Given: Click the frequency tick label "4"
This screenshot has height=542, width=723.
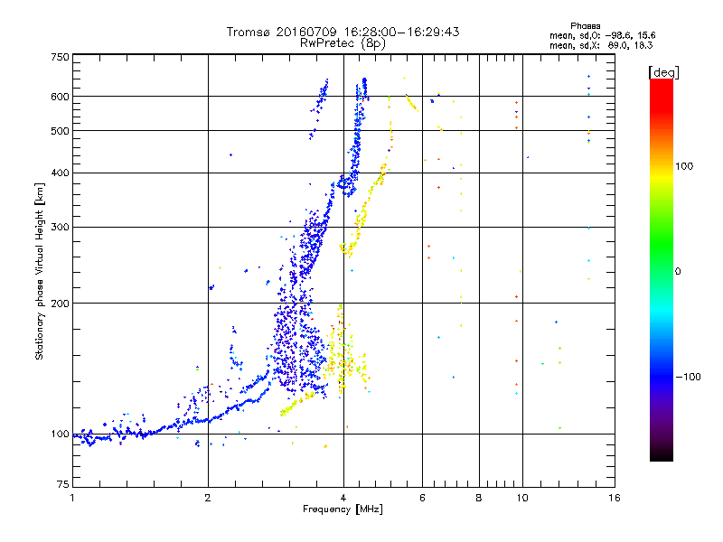Looking at the screenshot, I should pos(343,498).
